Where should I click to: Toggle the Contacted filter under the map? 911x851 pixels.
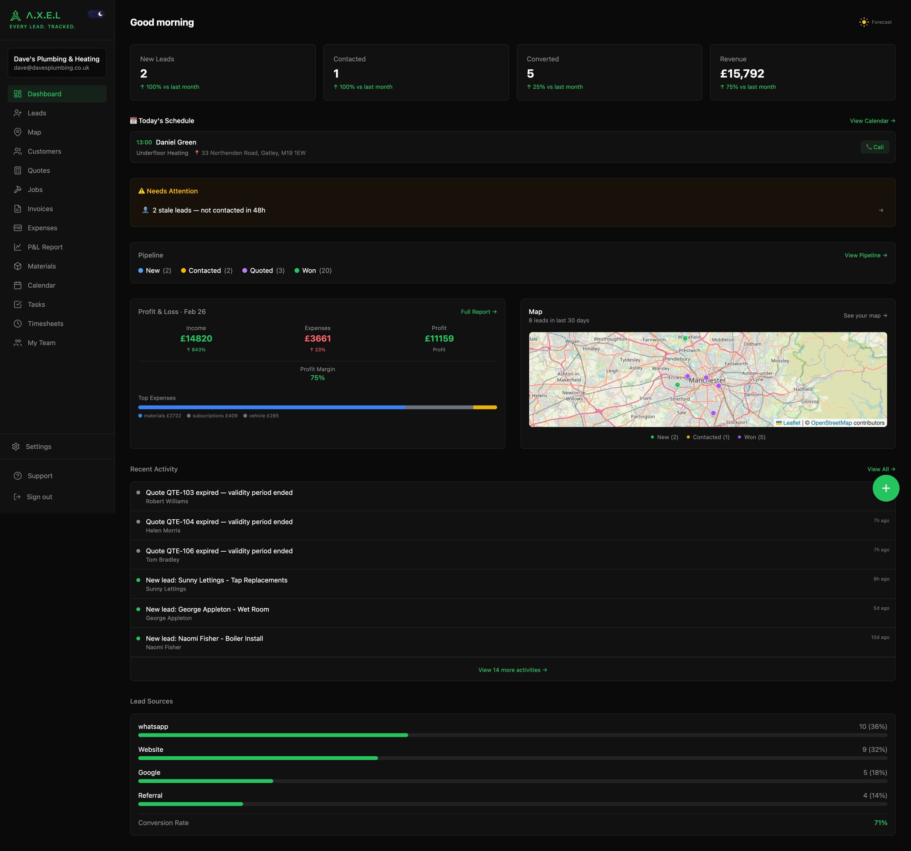708,437
